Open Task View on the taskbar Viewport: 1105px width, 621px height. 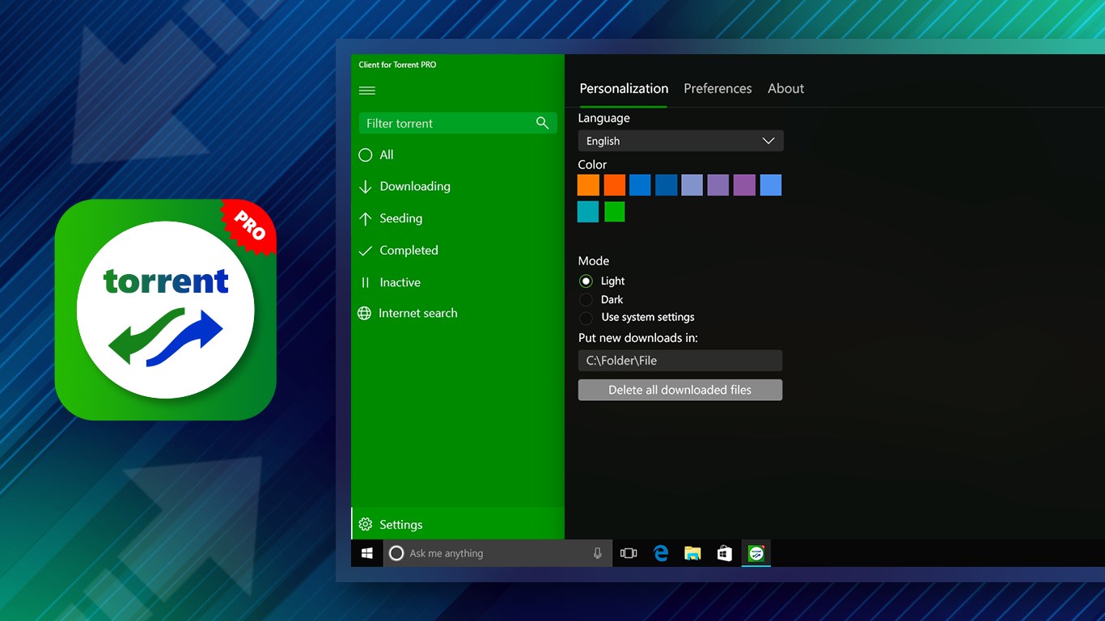(629, 553)
